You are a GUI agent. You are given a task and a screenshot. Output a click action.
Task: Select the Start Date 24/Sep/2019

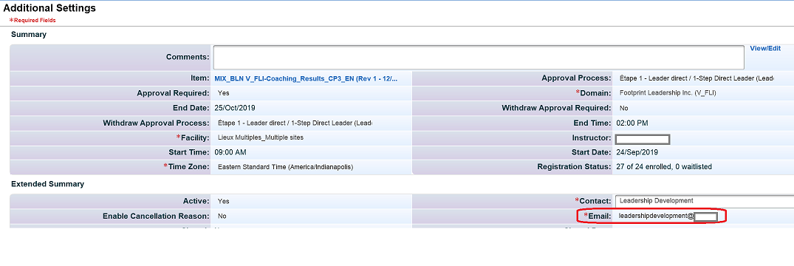pos(637,152)
